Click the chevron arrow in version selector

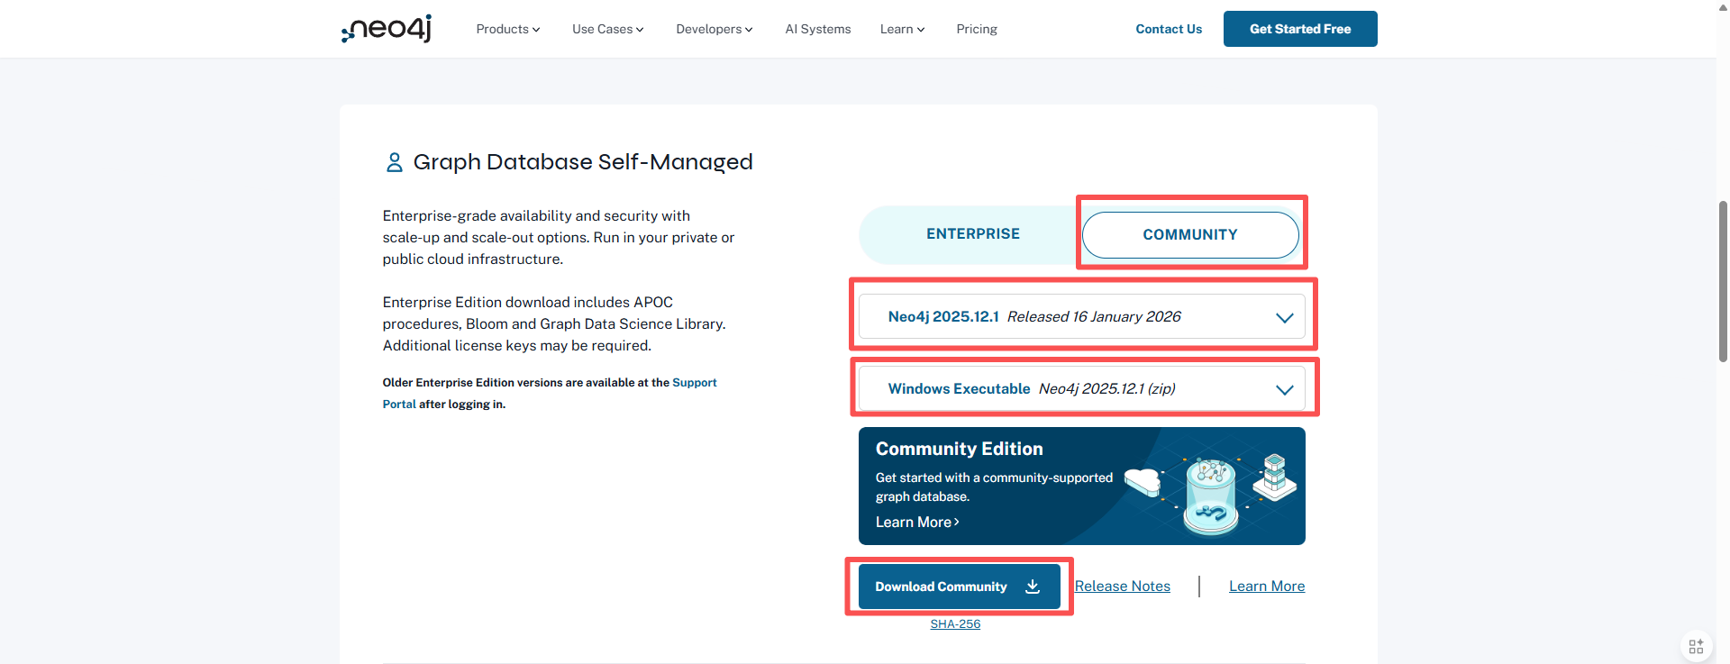click(1284, 317)
